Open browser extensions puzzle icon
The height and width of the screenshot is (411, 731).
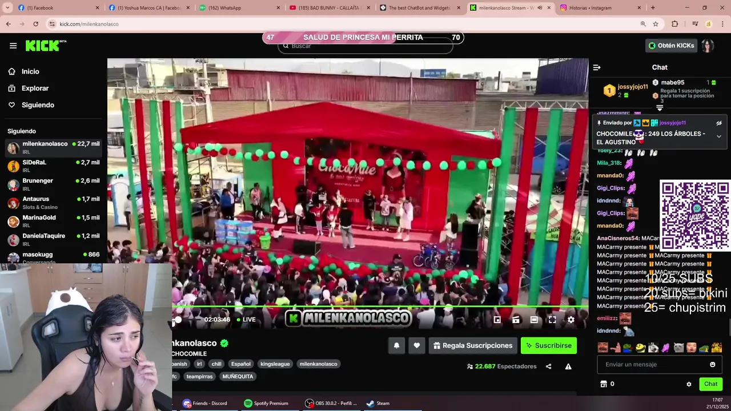coord(675,24)
